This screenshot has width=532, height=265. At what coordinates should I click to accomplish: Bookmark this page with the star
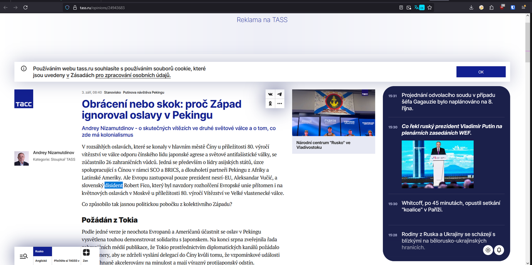430,7
